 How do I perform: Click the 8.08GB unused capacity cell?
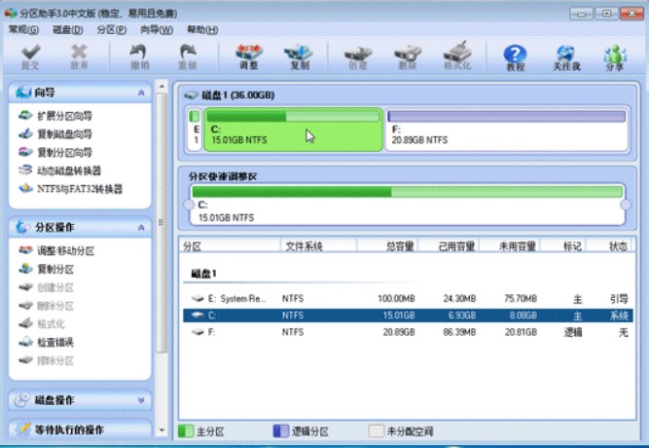tap(523, 316)
